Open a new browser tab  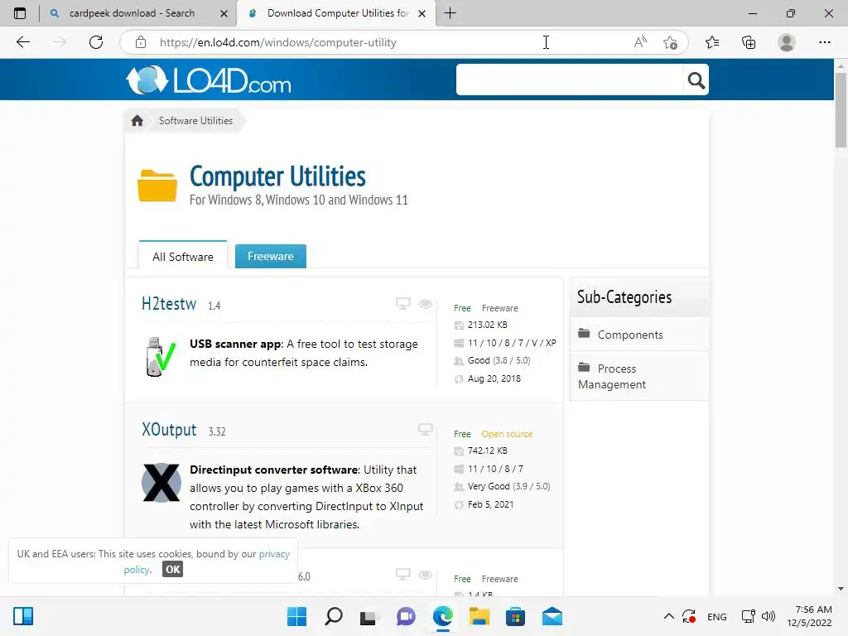click(450, 13)
